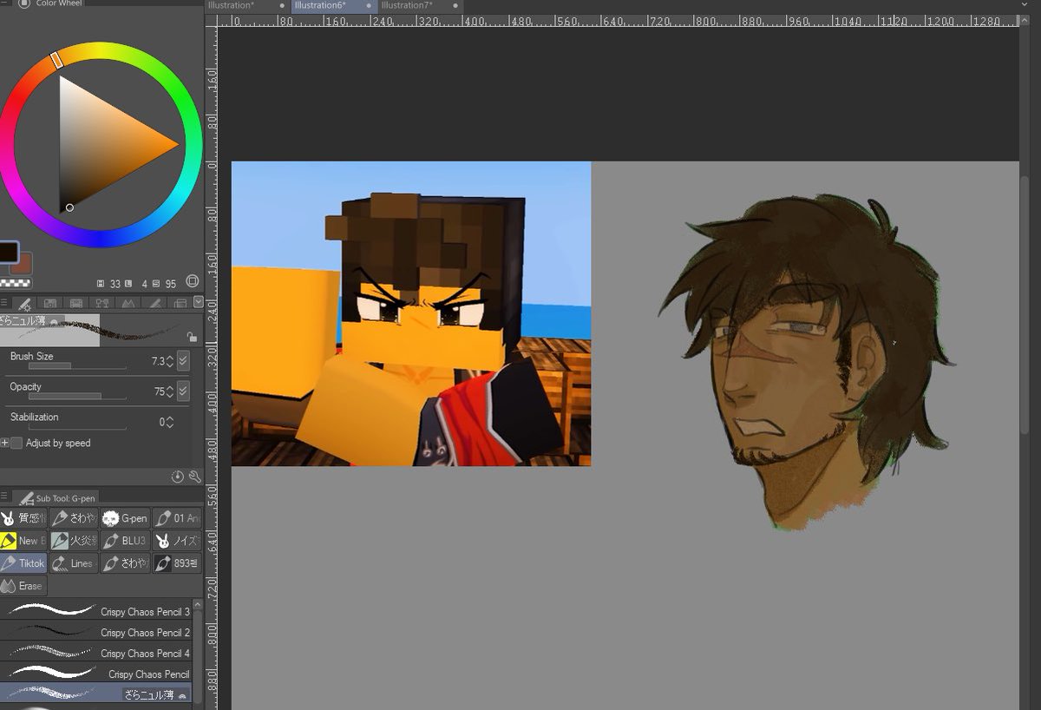Toggle the color space switch icon beside HLS values
1041x710 pixels.
coord(192,282)
